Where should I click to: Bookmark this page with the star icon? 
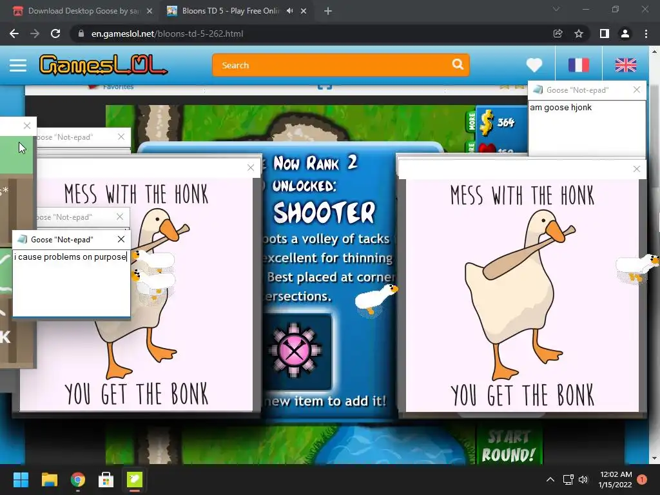(579, 34)
